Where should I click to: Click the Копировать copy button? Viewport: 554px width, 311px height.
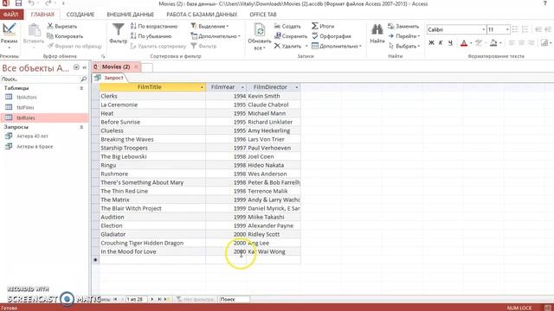(65, 36)
